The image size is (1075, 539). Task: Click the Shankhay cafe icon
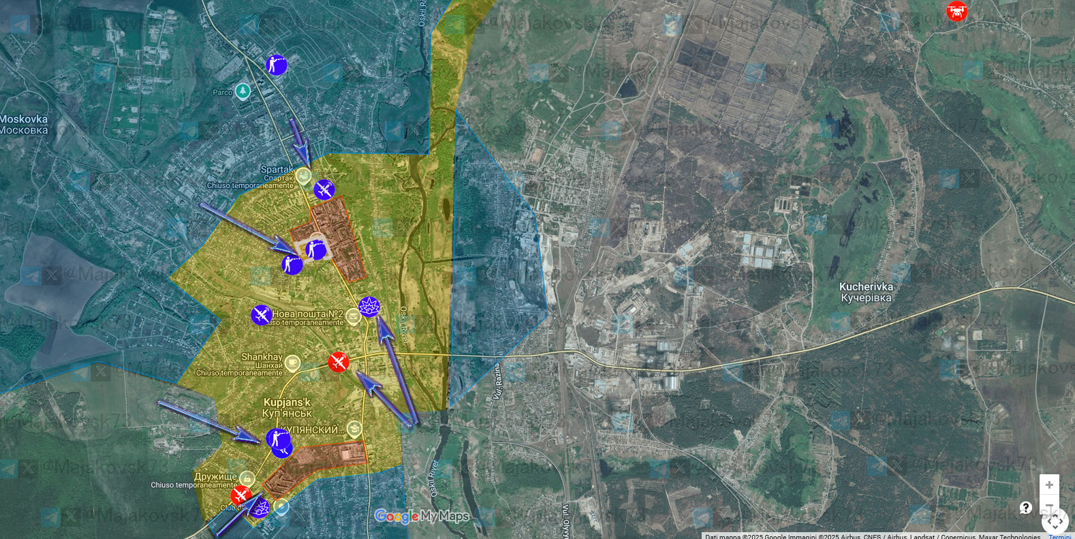292,363
